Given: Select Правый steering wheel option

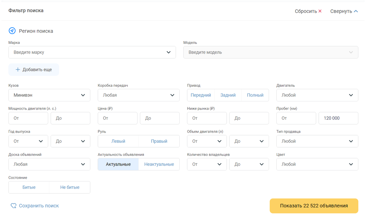Looking at the screenshot, I should (159, 141).
